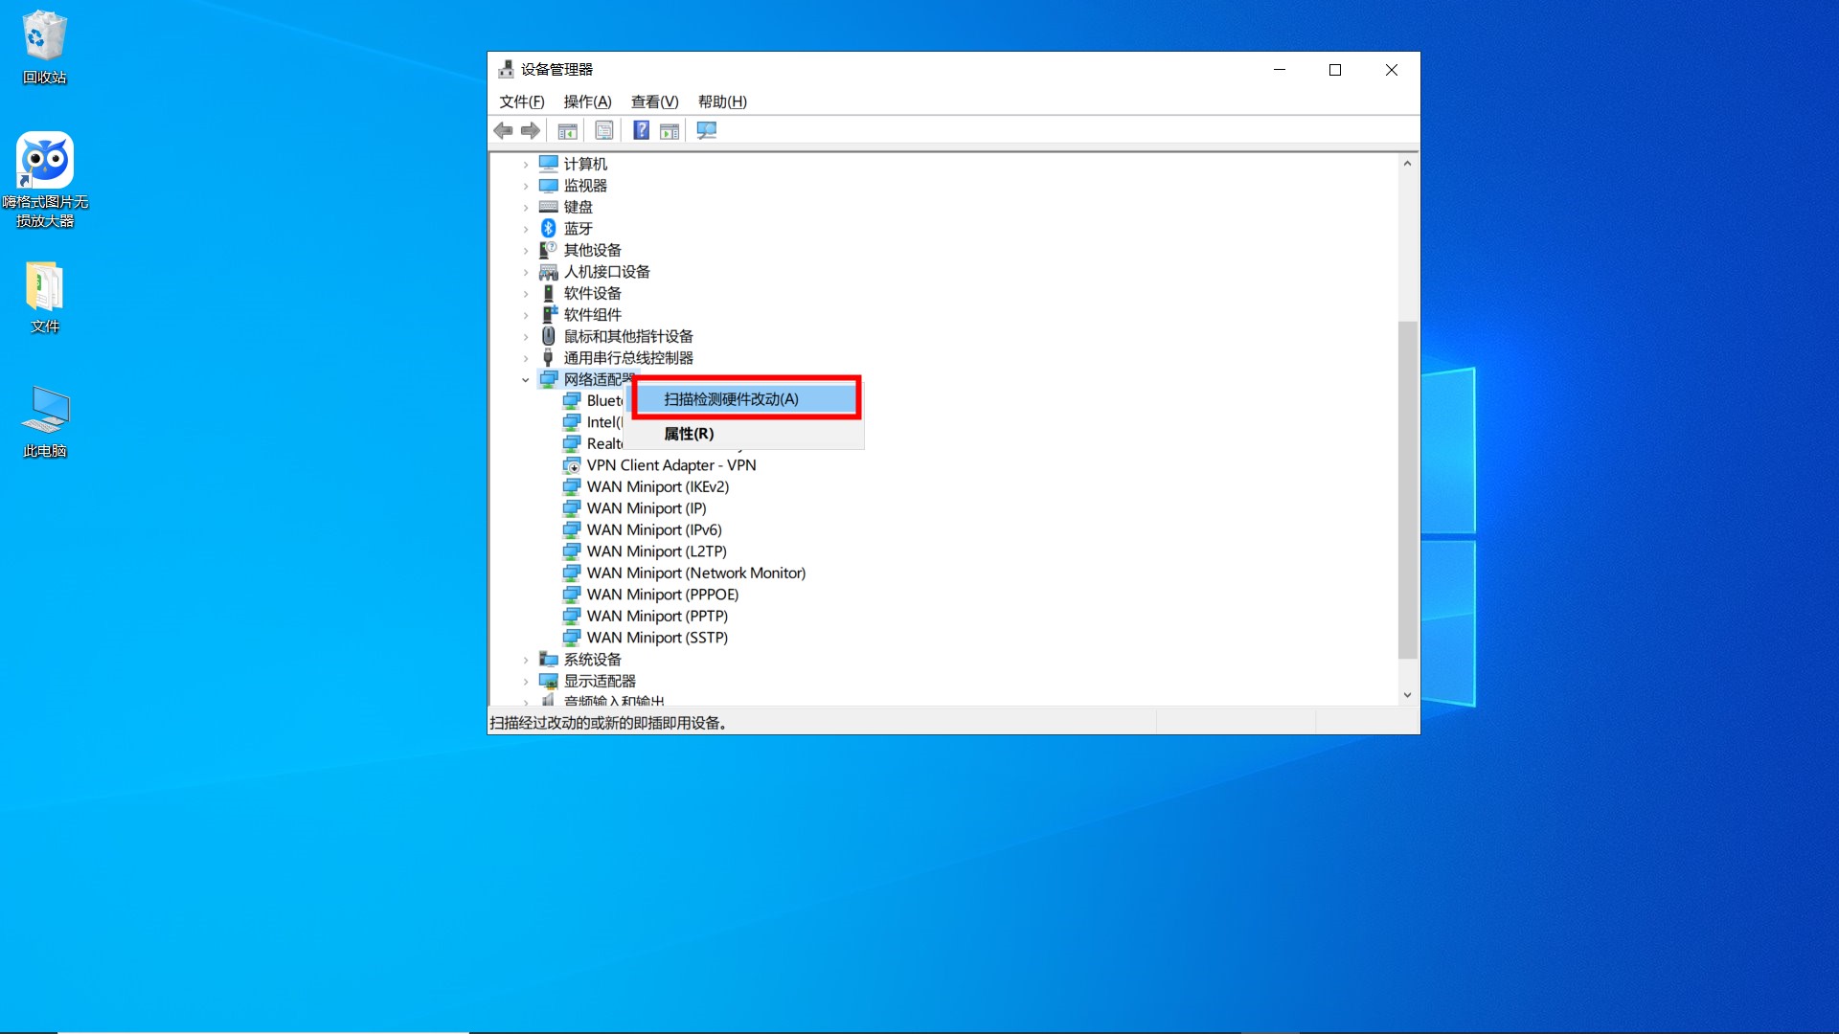Click the scrollbar down arrow in device list

(1407, 695)
